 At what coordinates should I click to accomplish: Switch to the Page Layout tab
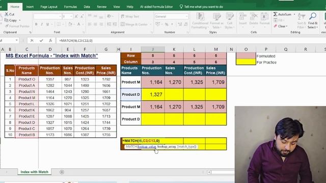click(x=49, y=7)
